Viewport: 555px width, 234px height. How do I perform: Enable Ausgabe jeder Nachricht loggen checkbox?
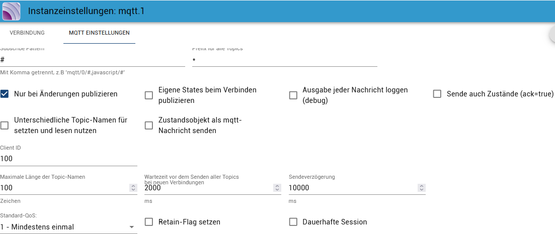click(293, 95)
